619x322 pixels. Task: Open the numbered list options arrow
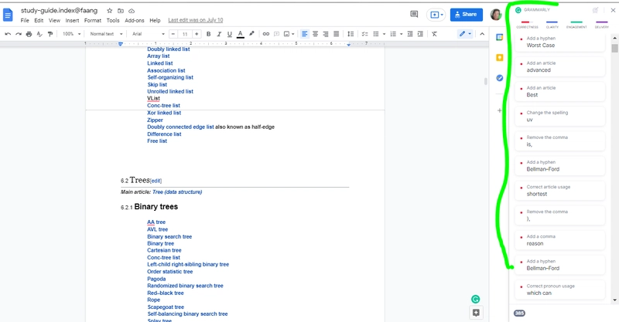point(401,34)
